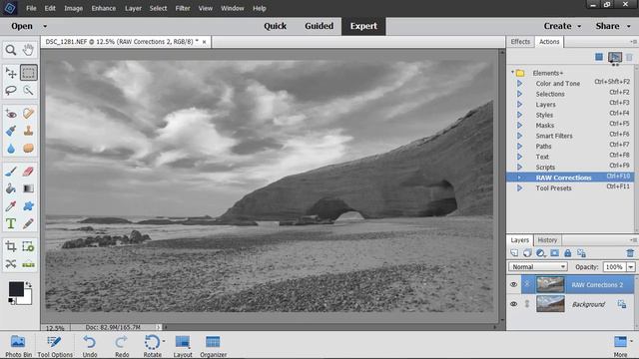Select the Paint Bucket tool
The image size is (639, 359).
coord(11,188)
